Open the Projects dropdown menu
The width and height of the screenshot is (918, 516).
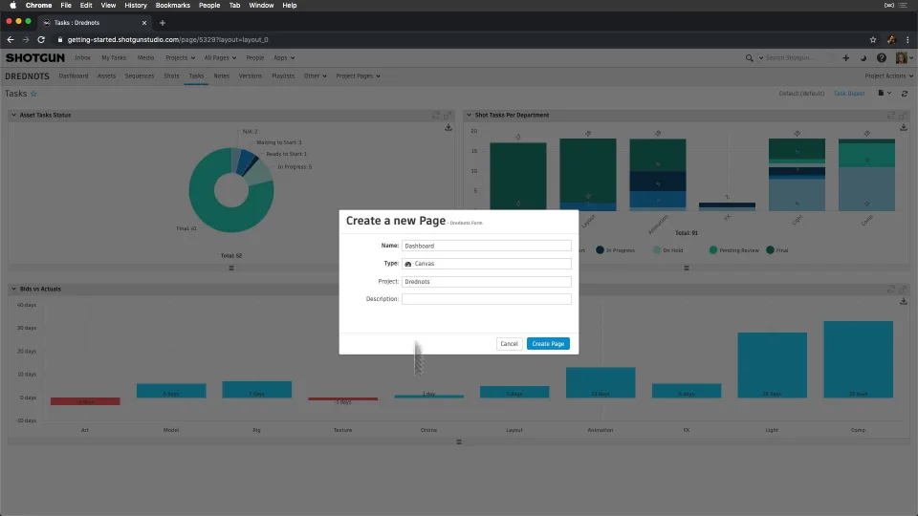point(180,58)
